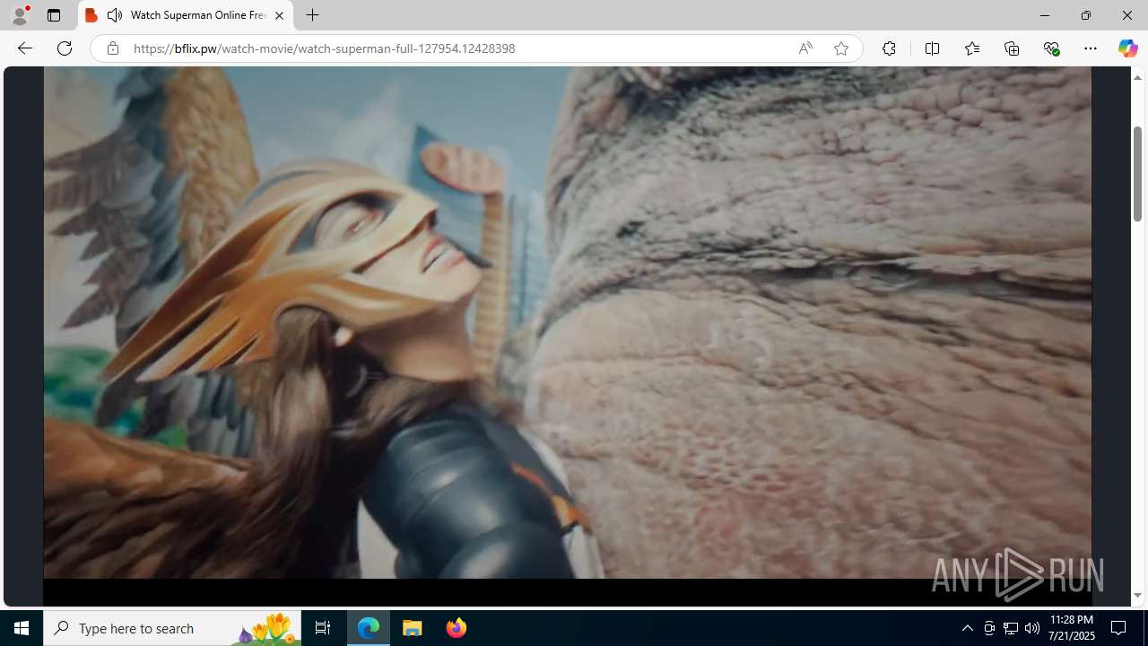
Task: Open the Action Center notifications
Action: click(x=1119, y=628)
